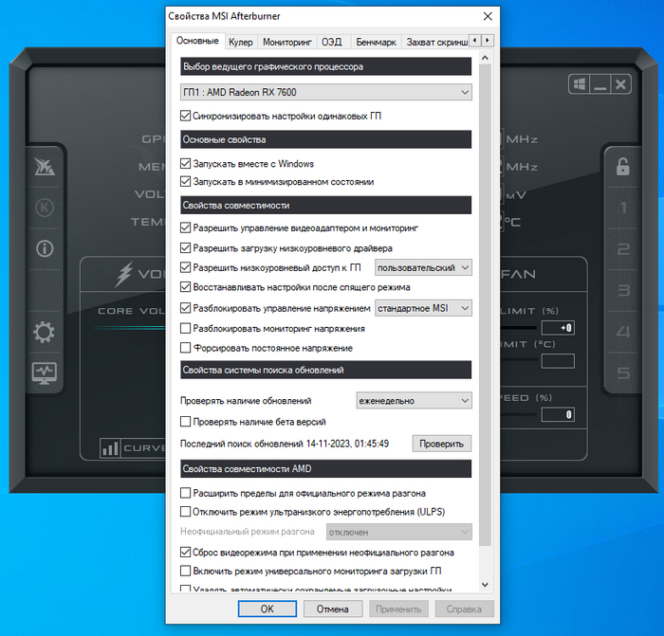Select profile slot 3 in Afterburner

[x=623, y=290]
